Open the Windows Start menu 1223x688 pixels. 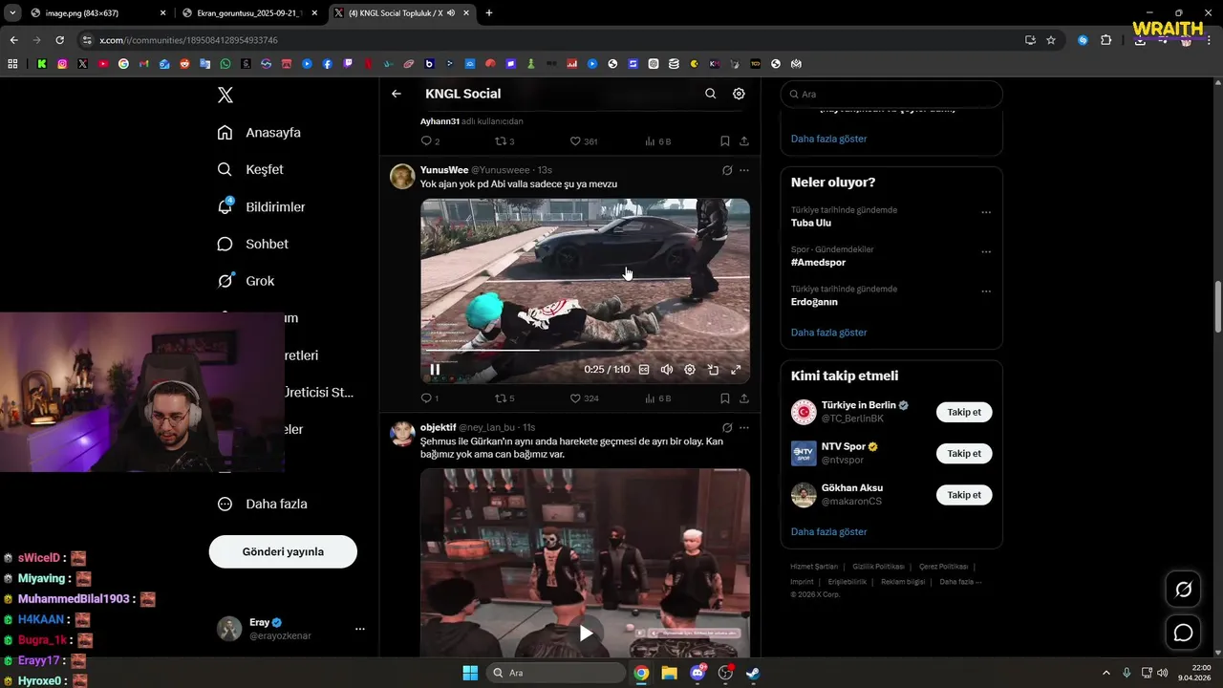click(470, 673)
